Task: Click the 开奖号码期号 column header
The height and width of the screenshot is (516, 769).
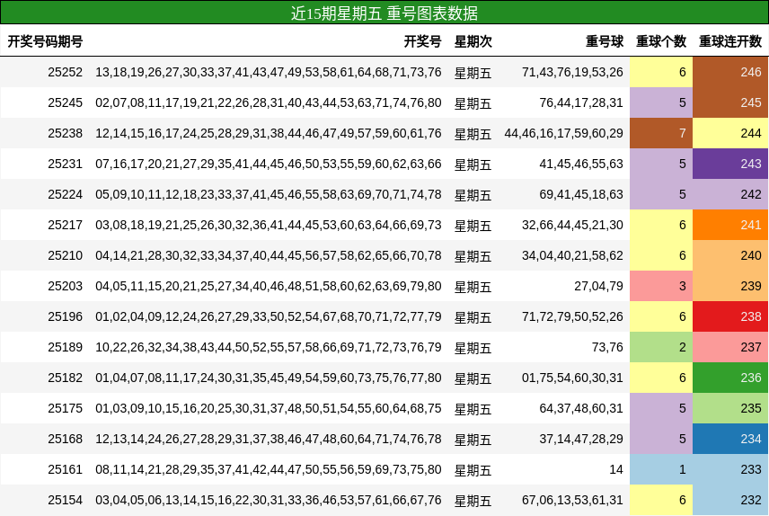Action: (x=45, y=41)
